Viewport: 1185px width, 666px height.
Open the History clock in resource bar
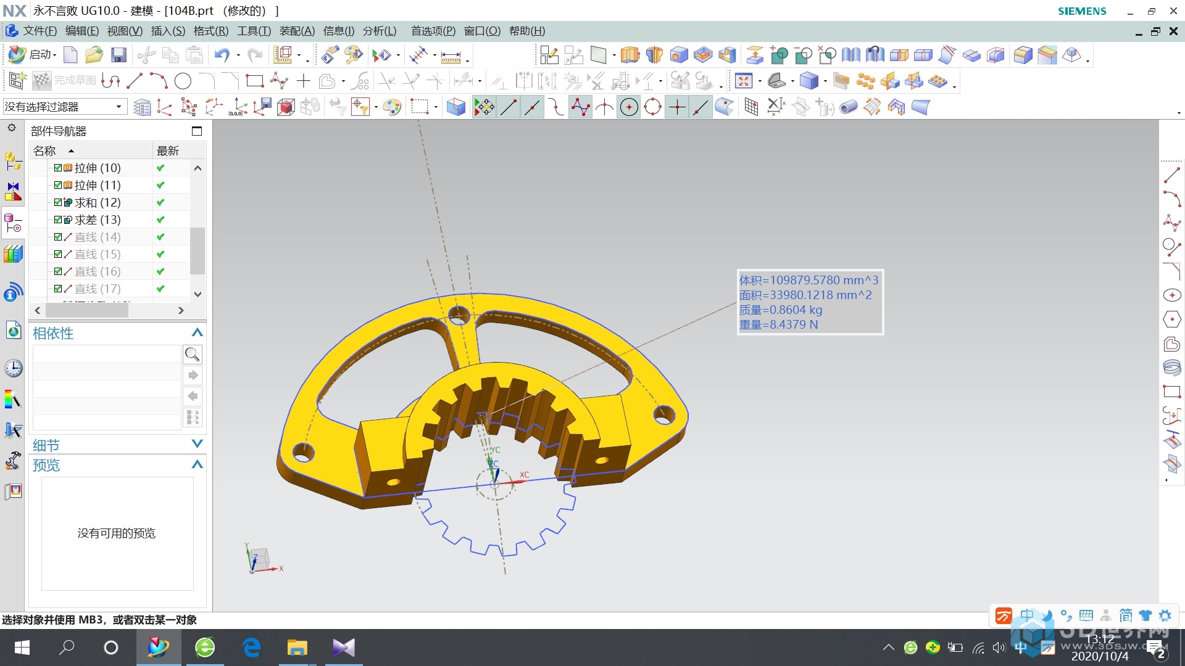pos(13,369)
